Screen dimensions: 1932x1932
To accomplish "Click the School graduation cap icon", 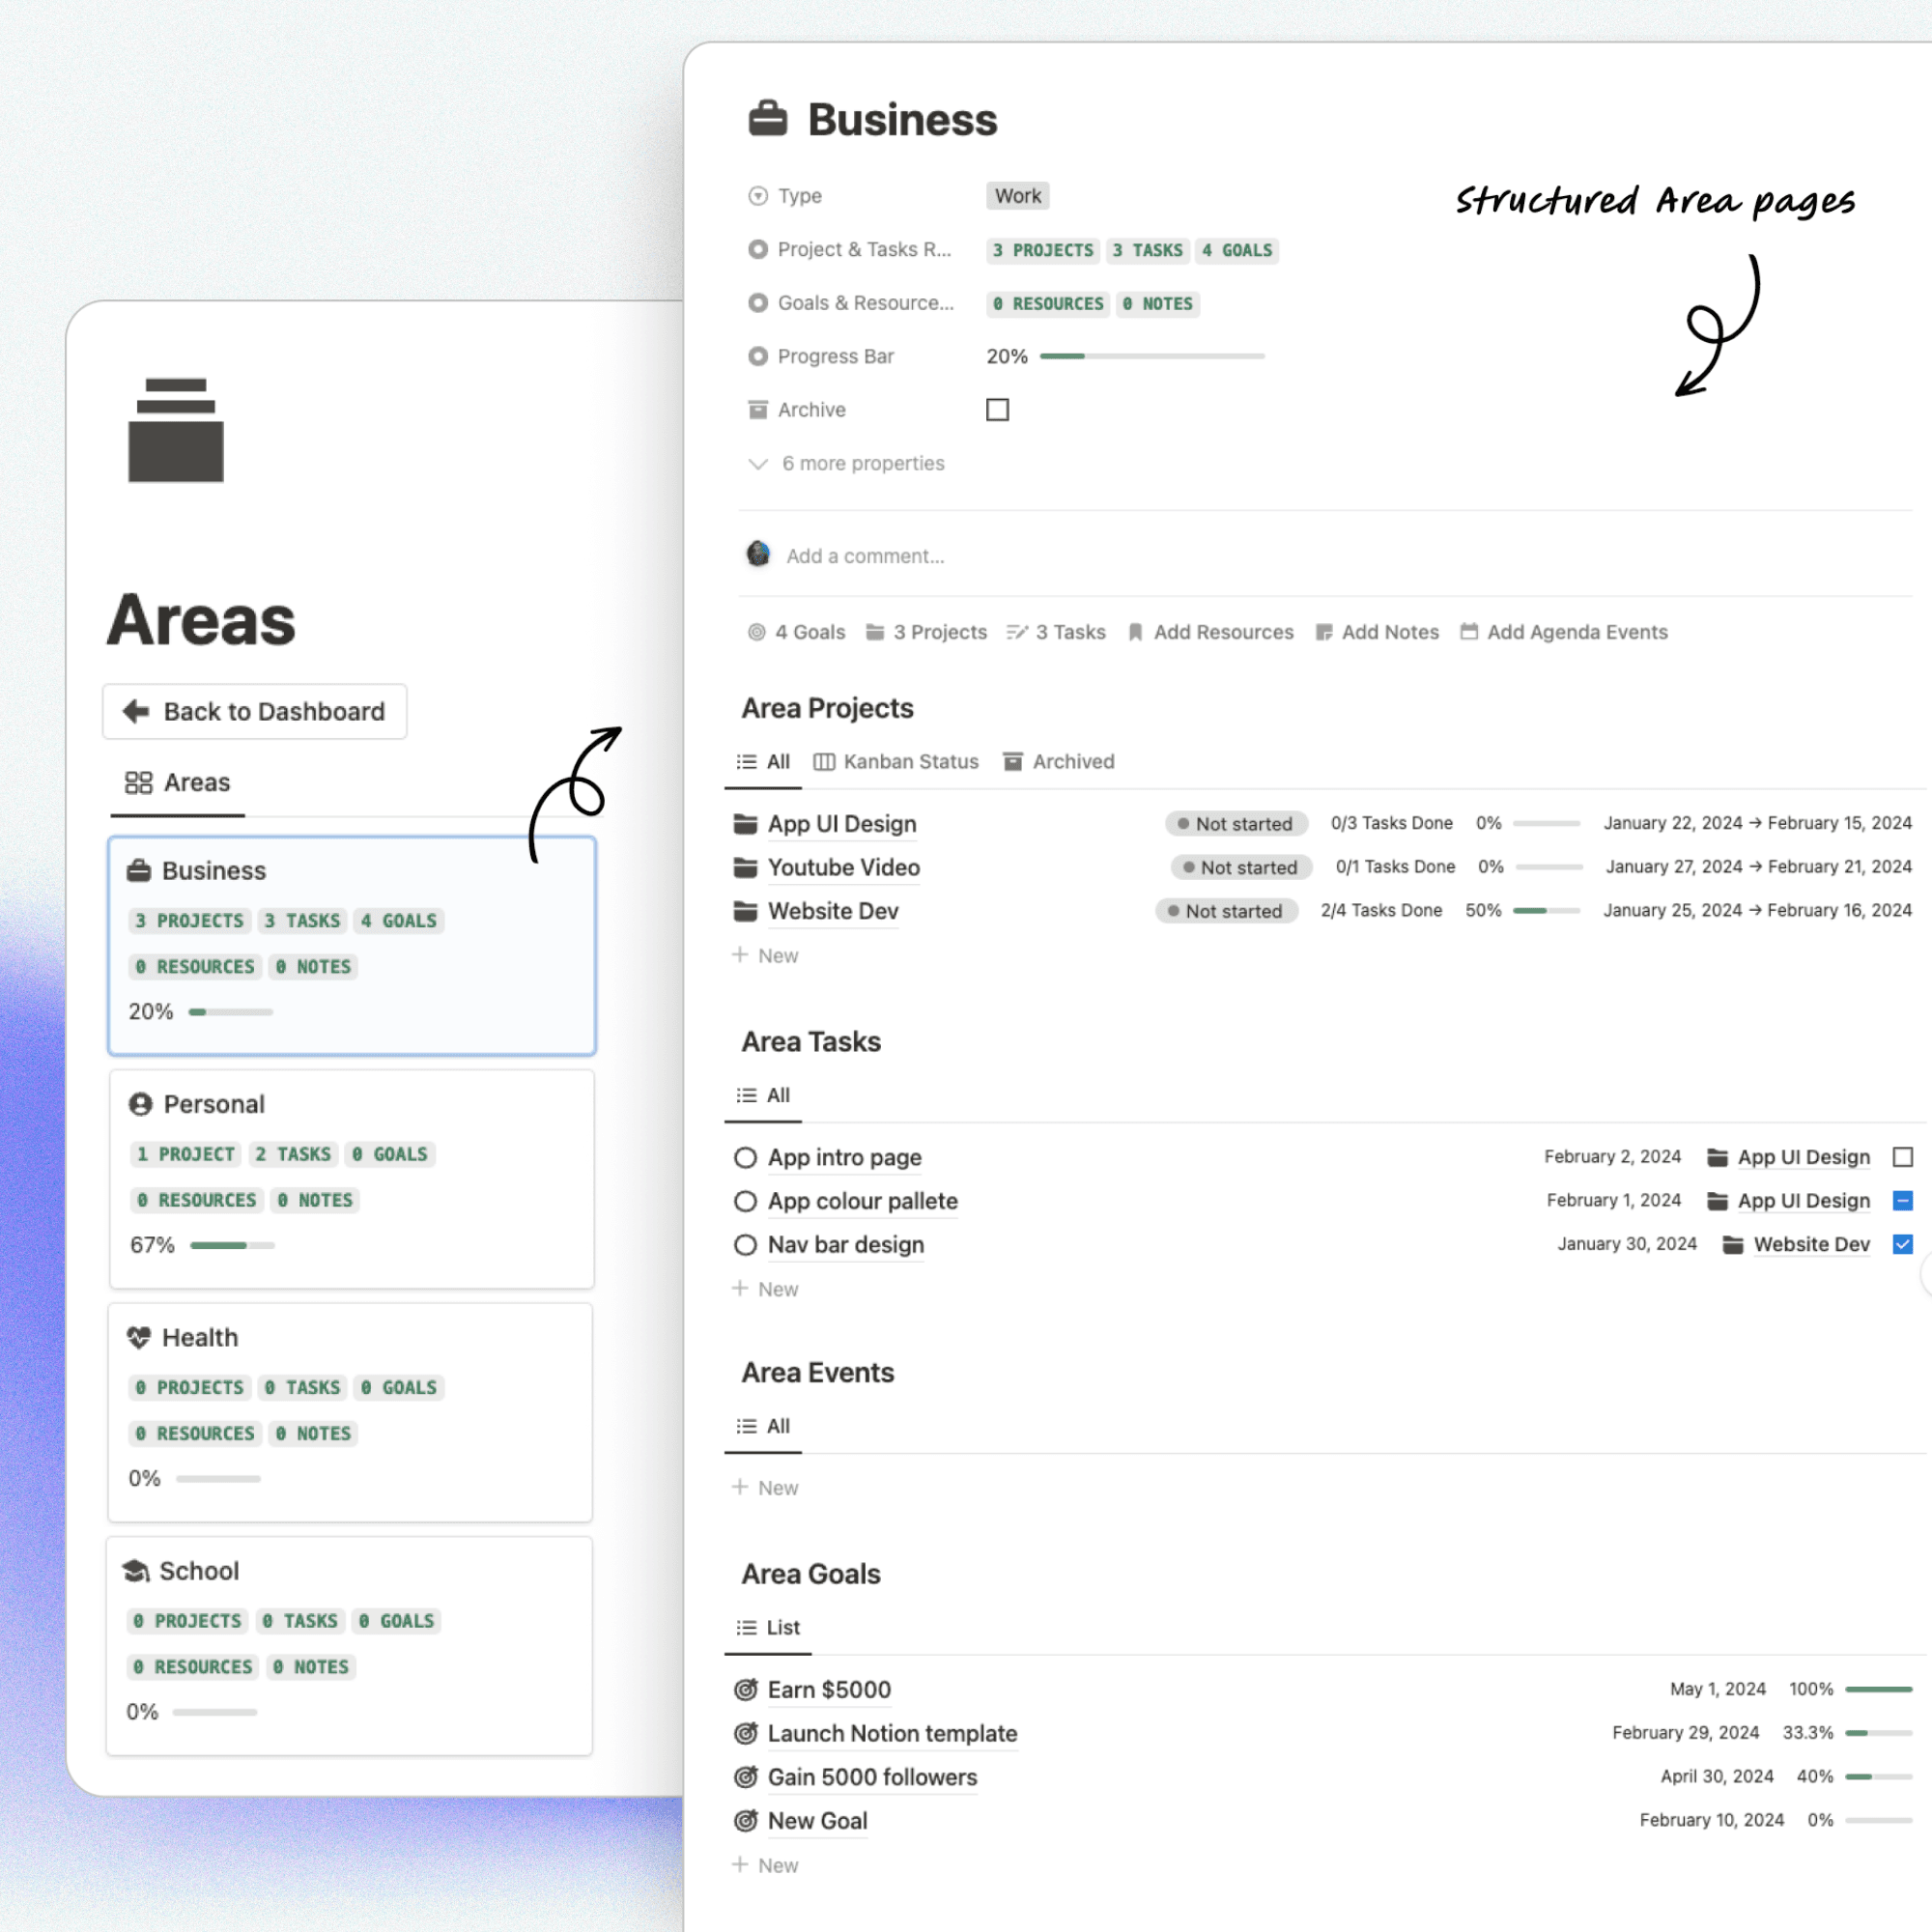I will click(x=136, y=1571).
